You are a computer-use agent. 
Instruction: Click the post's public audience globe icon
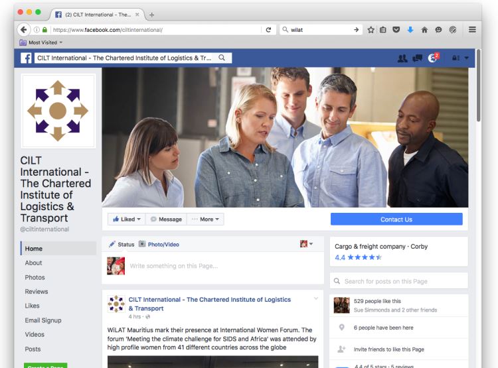tap(147, 316)
